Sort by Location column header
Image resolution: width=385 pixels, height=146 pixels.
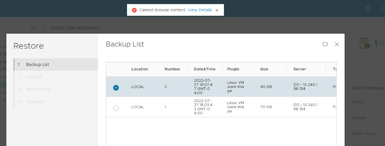pos(140,69)
